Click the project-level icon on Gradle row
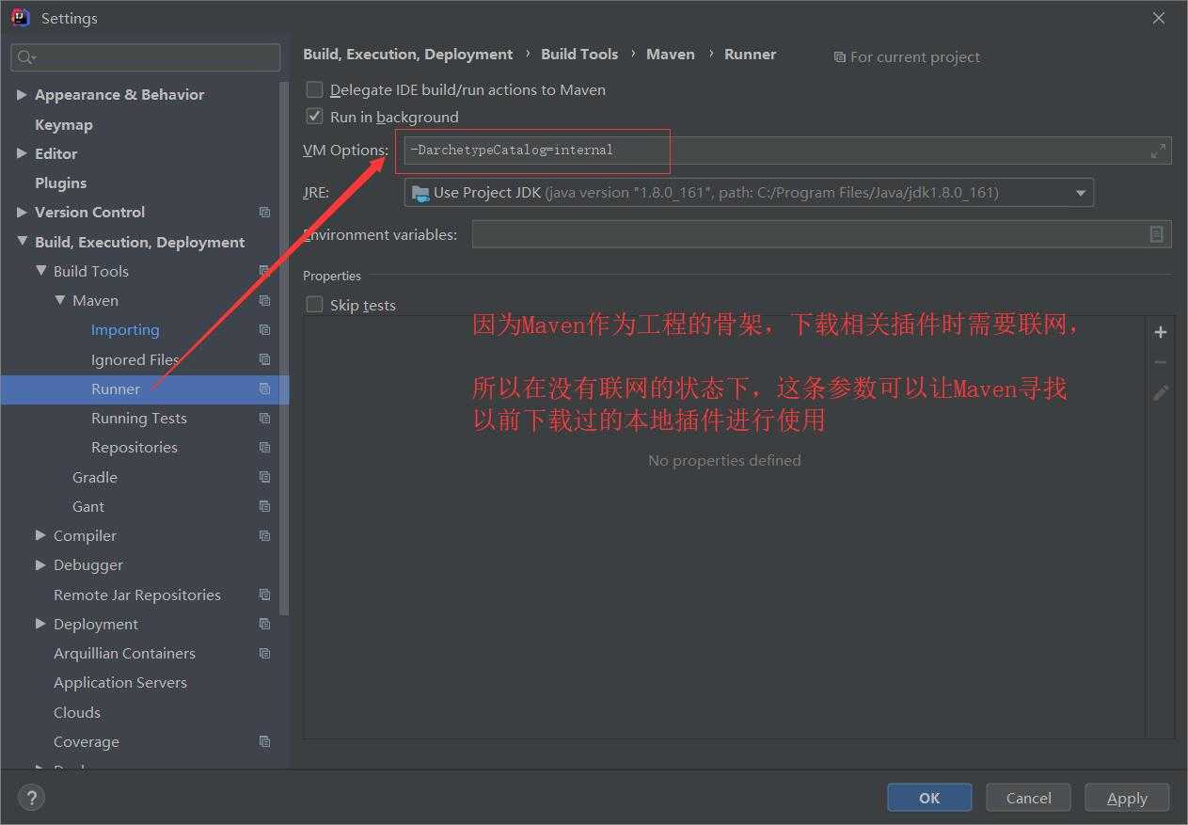Image resolution: width=1188 pixels, height=825 pixels. pos(264,477)
